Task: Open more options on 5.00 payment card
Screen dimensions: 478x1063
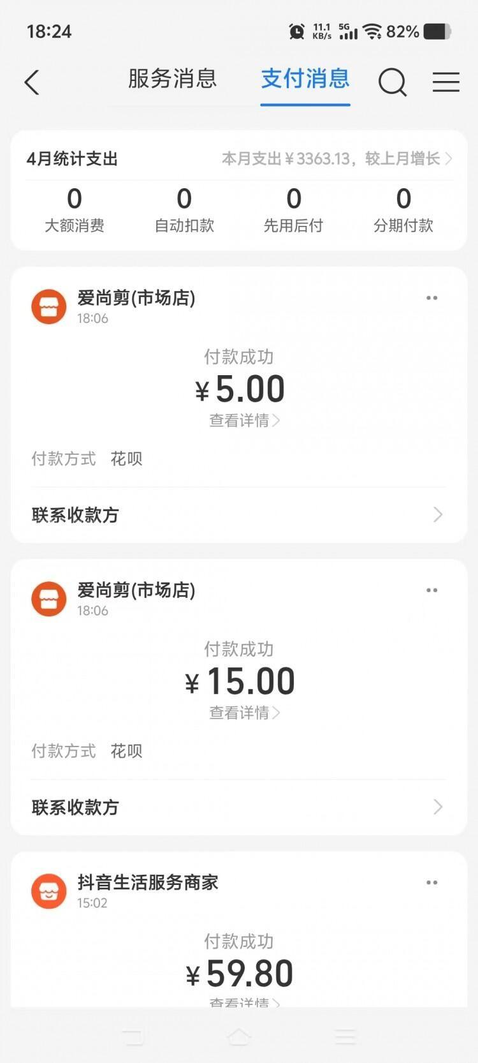Action: coord(431,298)
